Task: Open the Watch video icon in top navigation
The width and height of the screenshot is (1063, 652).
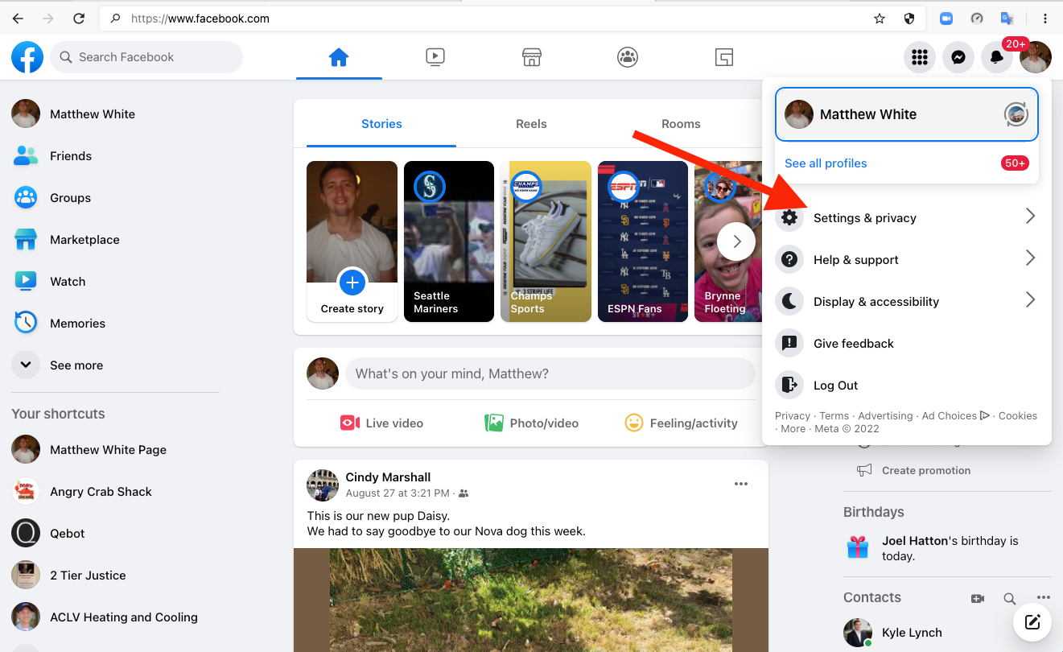Action: [x=435, y=57]
